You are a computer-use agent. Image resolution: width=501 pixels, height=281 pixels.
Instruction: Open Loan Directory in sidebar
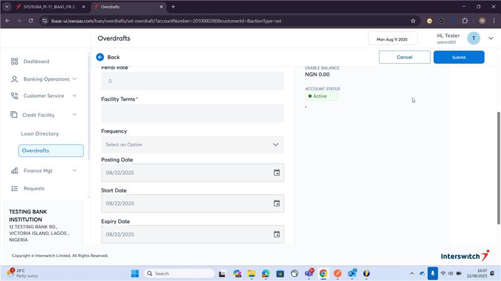pos(40,134)
